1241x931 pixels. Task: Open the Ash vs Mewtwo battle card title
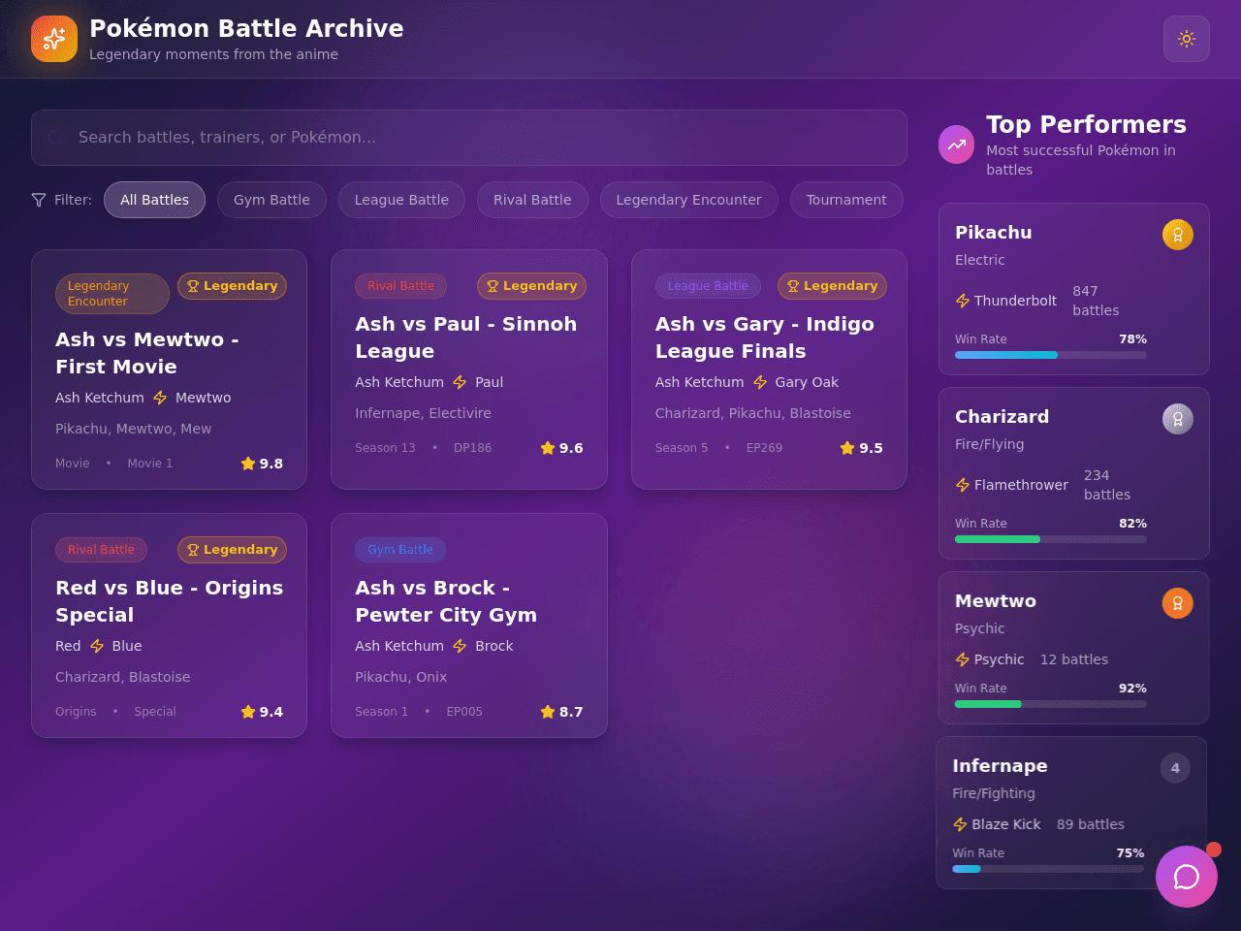pos(147,353)
